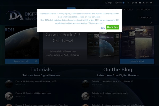Click the cloud-shaped social icon
159x106 pixels.
coord(144,3)
